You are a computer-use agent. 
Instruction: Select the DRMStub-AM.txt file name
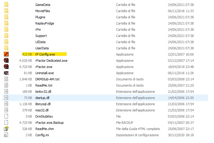click(47, 79)
